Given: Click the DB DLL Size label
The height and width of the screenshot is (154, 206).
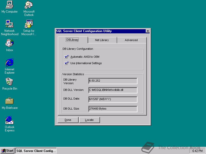Looking at the screenshot, I should (71, 109).
